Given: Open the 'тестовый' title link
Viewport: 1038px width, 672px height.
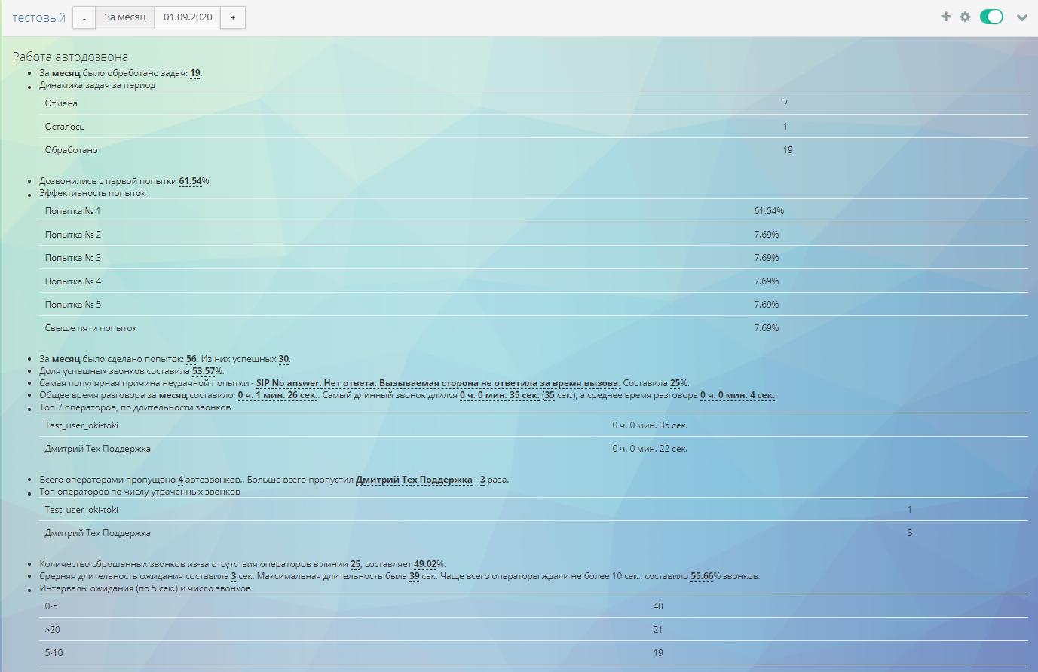Looking at the screenshot, I should pyautogui.click(x=38, y=17).
